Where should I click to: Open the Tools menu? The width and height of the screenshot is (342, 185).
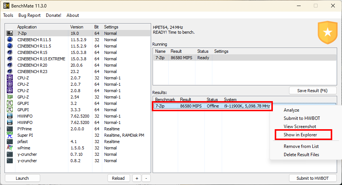coord(8,15)
